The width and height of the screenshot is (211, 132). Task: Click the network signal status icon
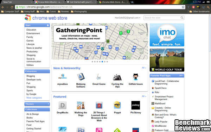204,2
